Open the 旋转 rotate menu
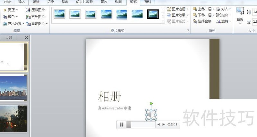The height and width of the screenshot is (137, 257). [x=224, y=21]
